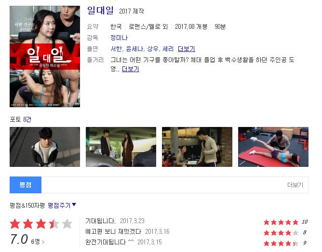Open actor 상우 link
Screen dimensions: 322x252
[153, 49]
